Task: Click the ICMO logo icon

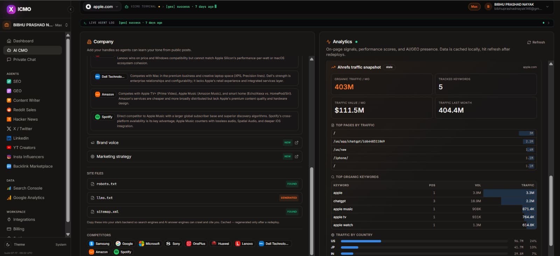Action: (11, 9)
